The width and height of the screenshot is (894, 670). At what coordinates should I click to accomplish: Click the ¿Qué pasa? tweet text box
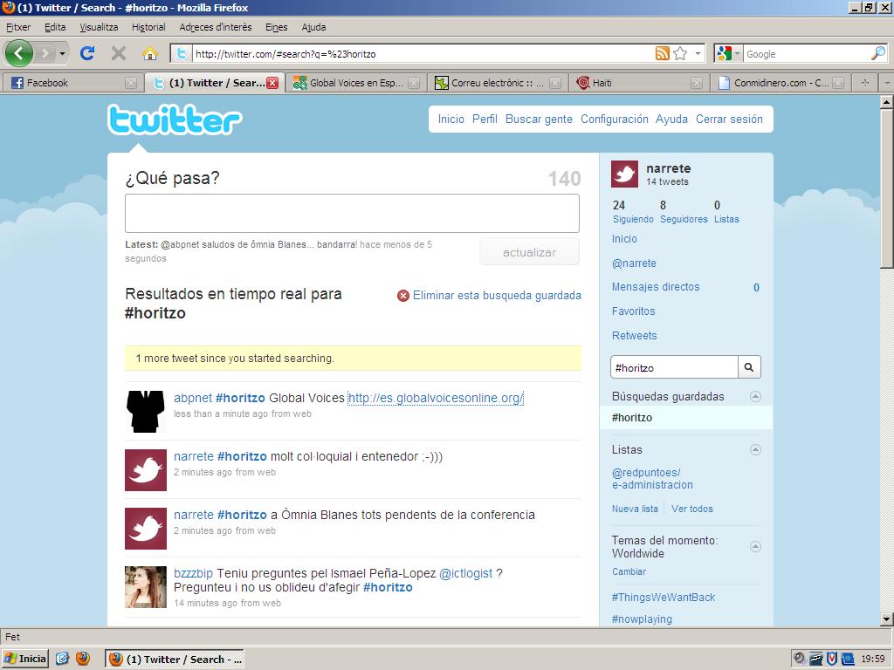tap(353, 213)
